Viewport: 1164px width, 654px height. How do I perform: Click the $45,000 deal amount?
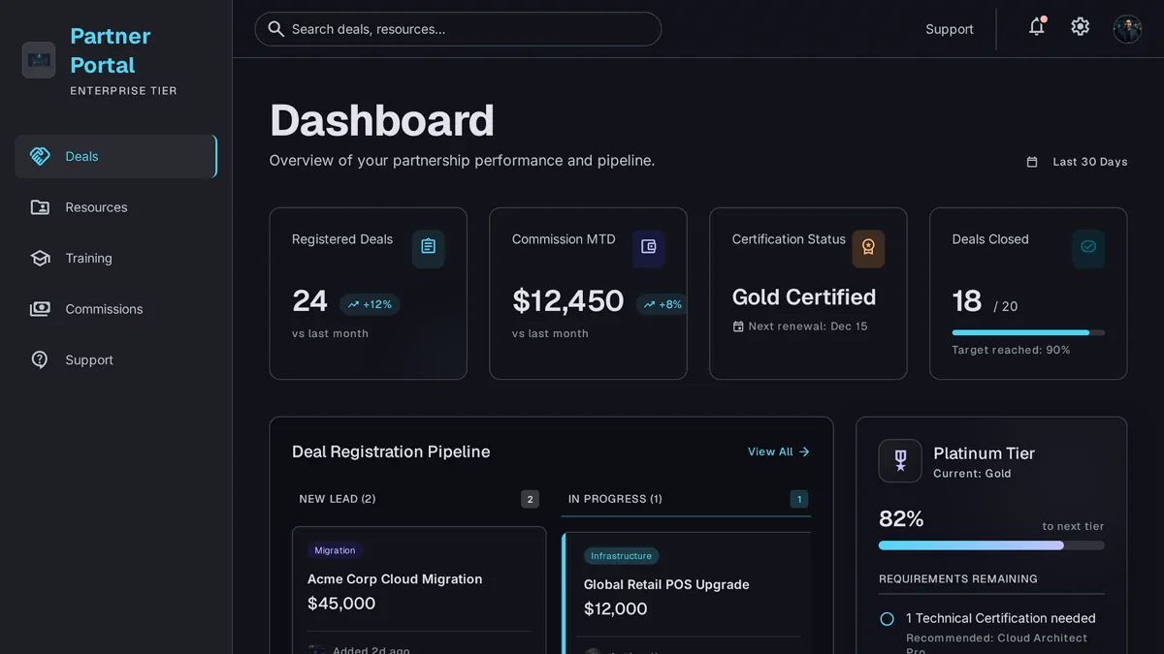341,603
